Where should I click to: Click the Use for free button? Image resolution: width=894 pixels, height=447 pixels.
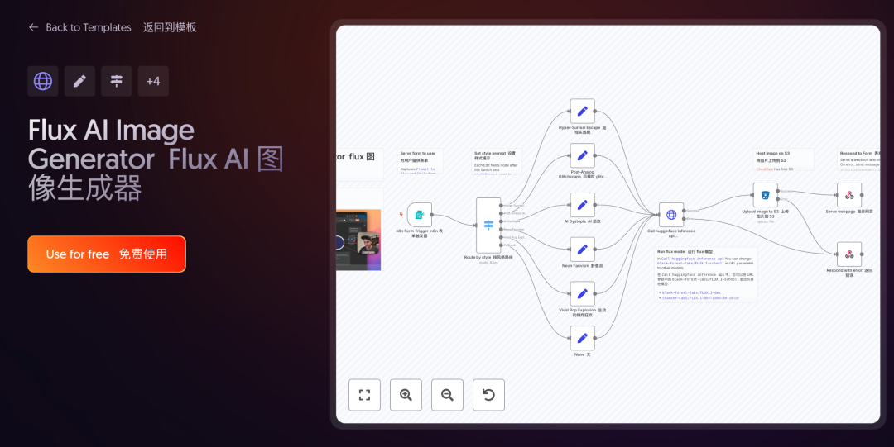click(x=107, y=254)
